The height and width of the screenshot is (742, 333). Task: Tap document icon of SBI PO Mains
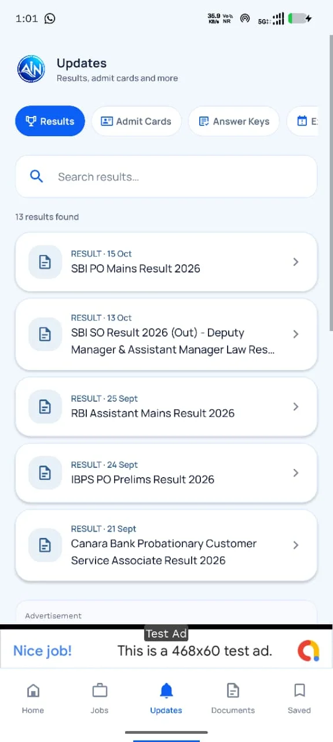tap(45, 262)
